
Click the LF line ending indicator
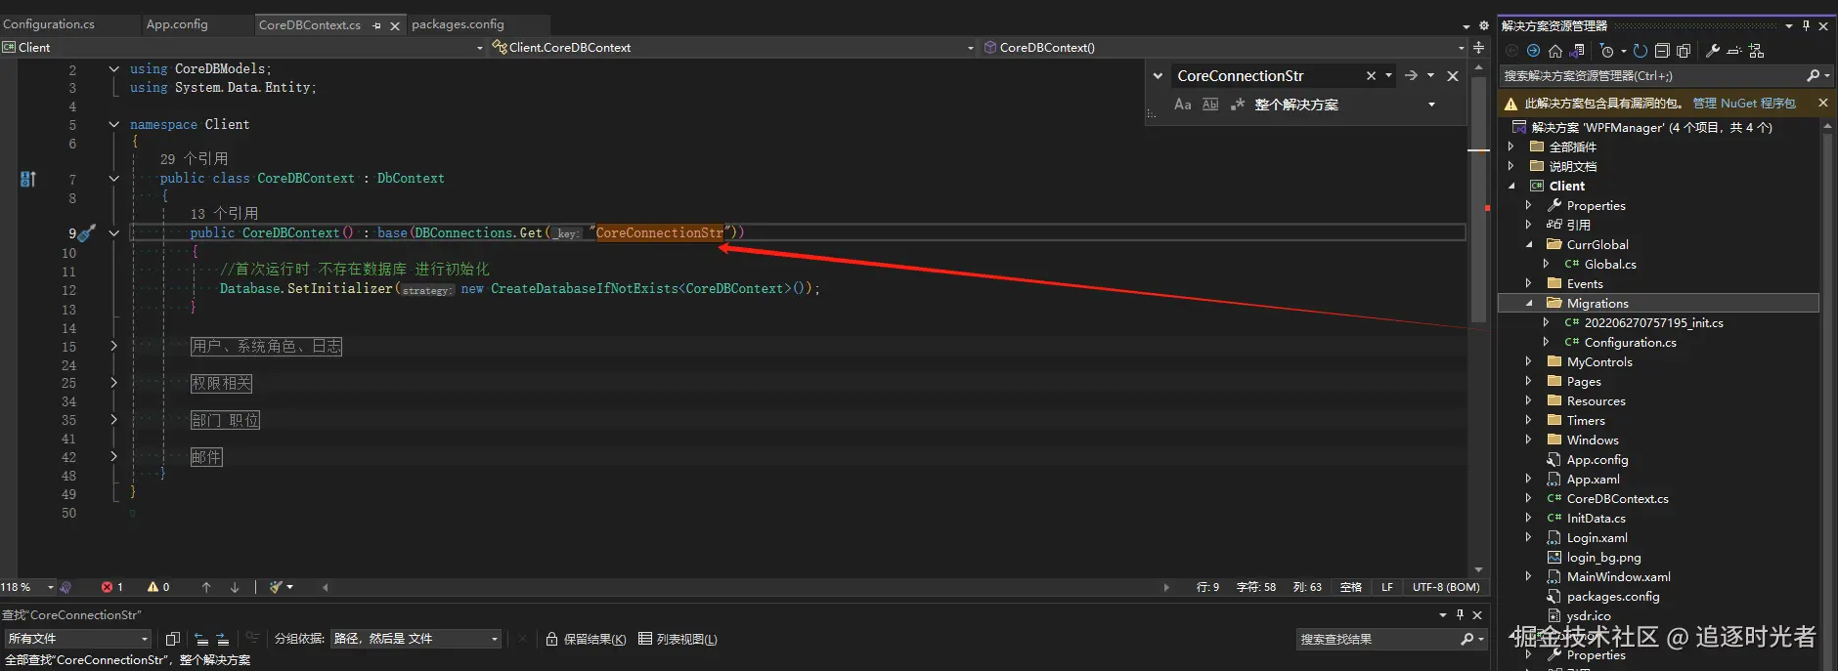(1387, 587)
